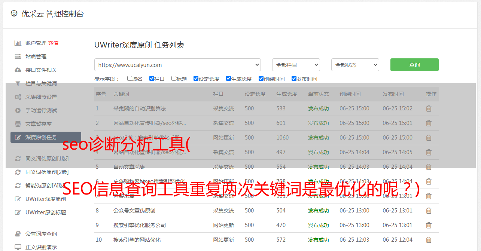Viewport: 481px width, 251px height.
Task: Click the 关键词 column header
Action: pos(121,94)
